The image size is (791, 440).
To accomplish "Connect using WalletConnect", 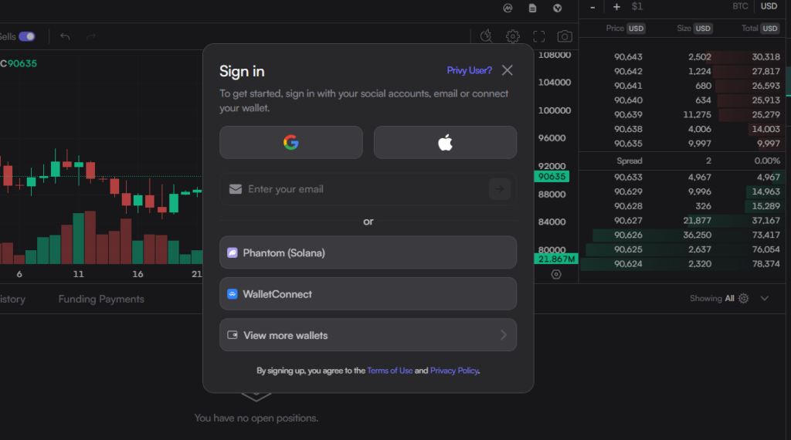I will coord(368,294).
